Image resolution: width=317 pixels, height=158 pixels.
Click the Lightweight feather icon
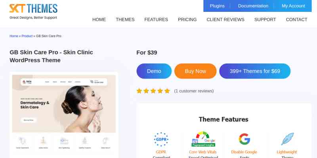click(287, 139)
